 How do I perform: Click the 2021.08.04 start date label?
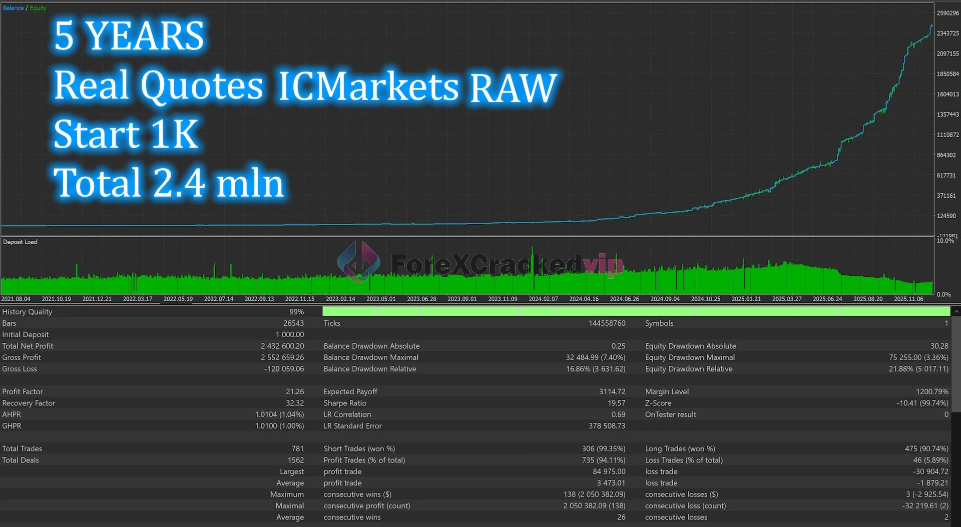tap(16, 299)
